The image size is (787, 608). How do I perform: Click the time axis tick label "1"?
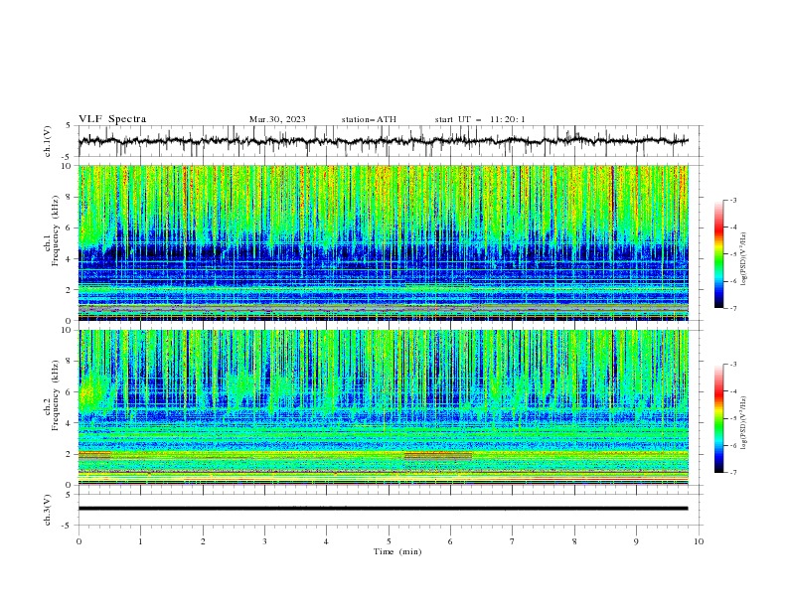[141, 541]
